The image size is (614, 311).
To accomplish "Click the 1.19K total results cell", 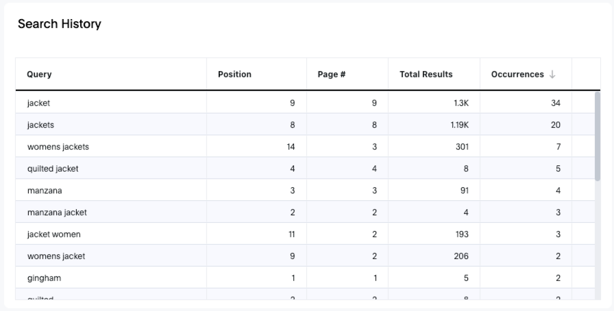I will [x=459, y=125].
